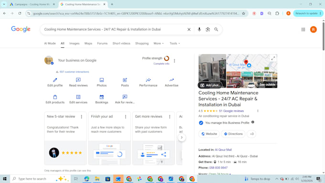
Task: Open the Bookings calendar icon
Action: click(101, 97)
